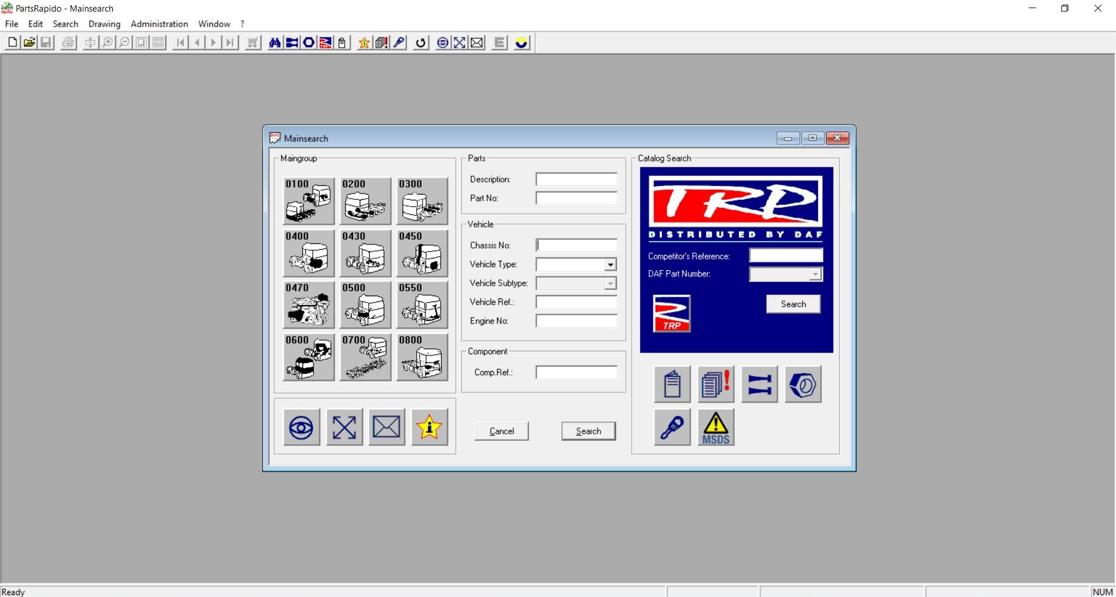Click the small TRP logo button
The image size is (1116, 597).
tap(671, 314)
